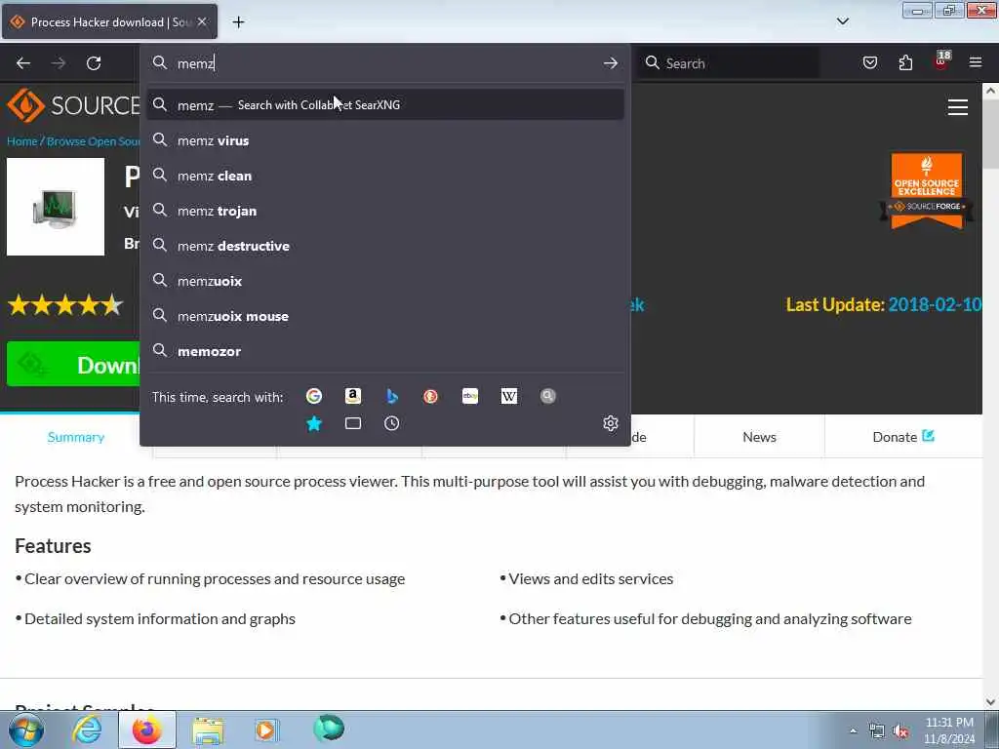Open Windows Explorer folder in the taskbar
Viewport: 999px width, 749px height.
[x=208, y=730]
